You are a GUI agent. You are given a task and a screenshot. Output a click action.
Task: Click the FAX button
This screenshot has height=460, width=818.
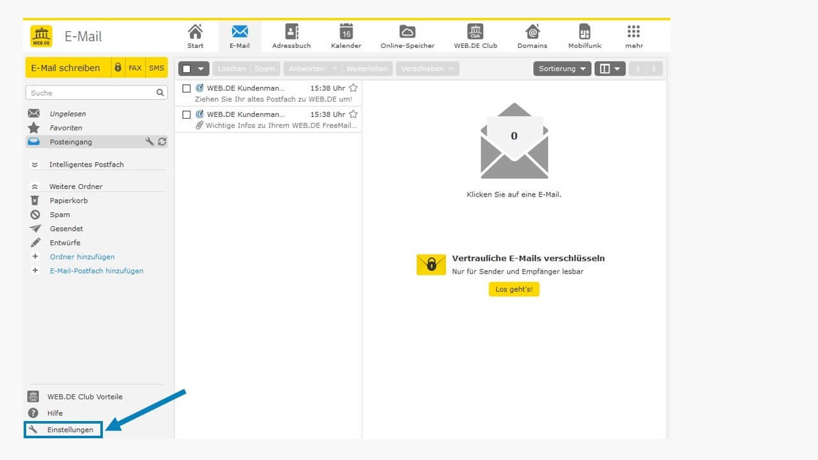click(135, 67)
